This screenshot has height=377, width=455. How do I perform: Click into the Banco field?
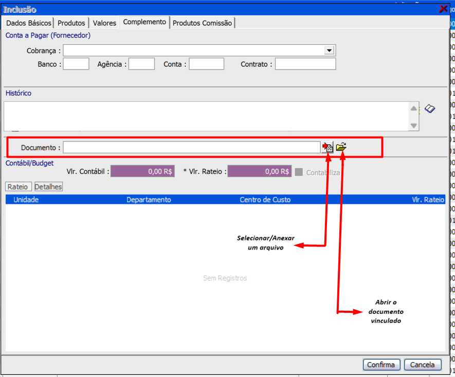(x=76, y=64)
